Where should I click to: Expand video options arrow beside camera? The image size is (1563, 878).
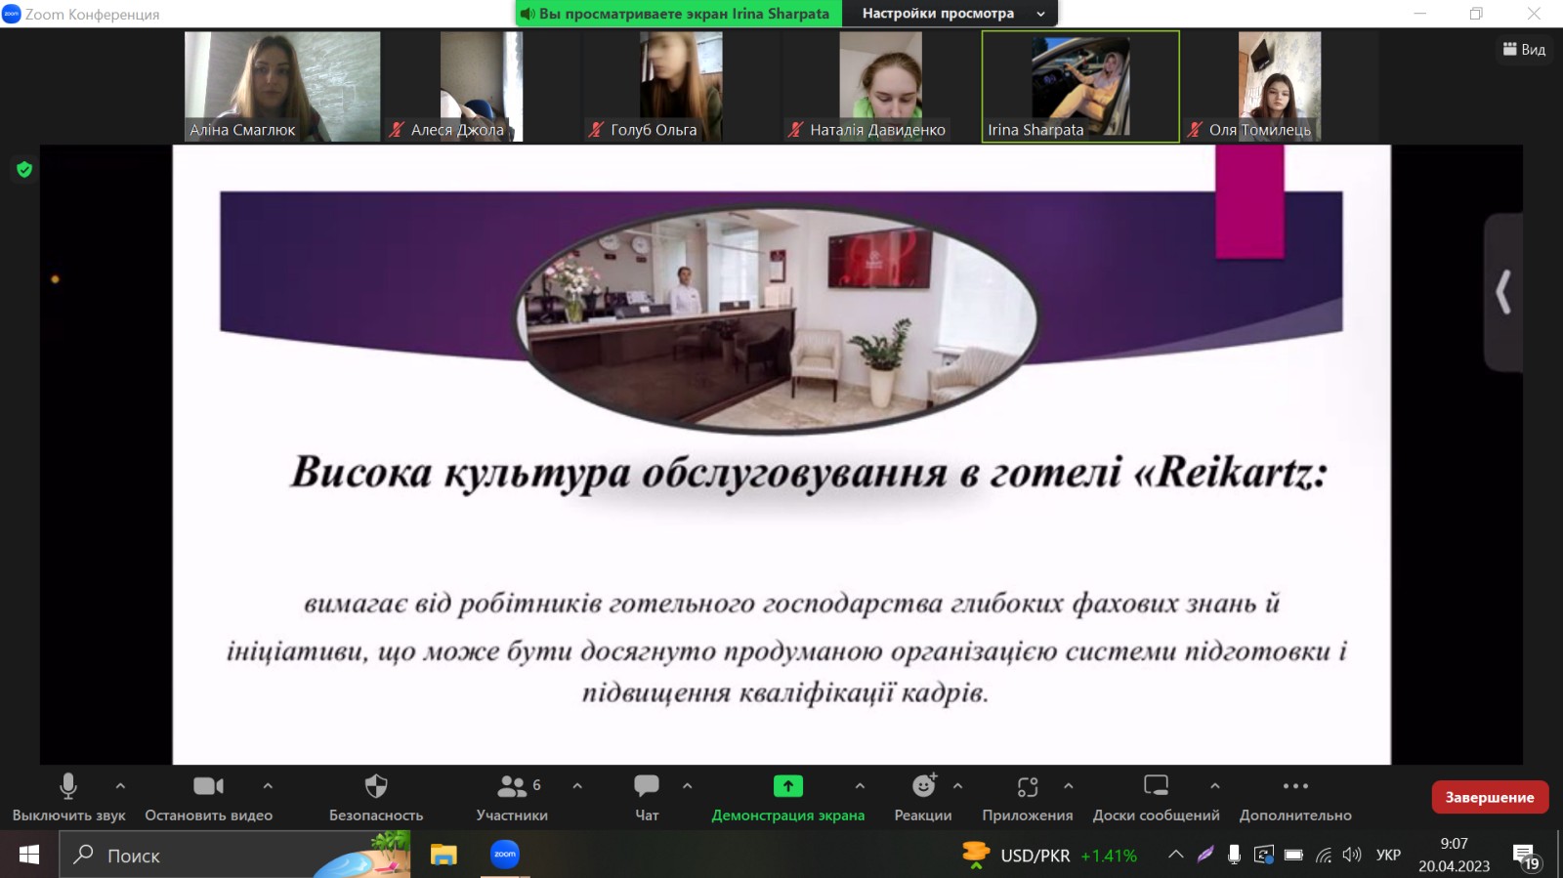click(268, 785)
